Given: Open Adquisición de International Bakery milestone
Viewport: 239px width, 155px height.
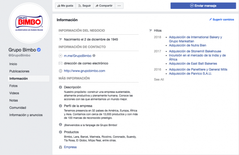Looking at the screenshot, I should point(195,39).
